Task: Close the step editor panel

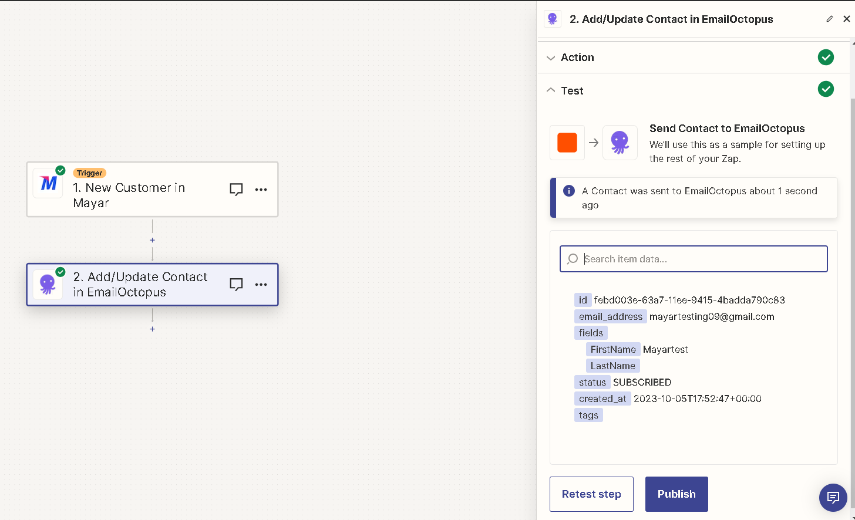Action: click(846, 19)
